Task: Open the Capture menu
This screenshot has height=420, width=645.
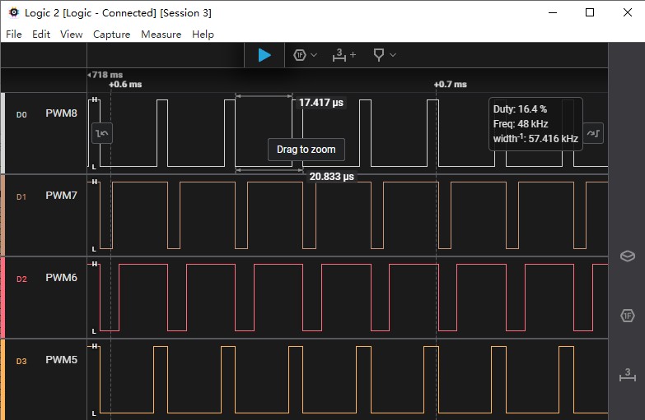Action: [111, 34]
